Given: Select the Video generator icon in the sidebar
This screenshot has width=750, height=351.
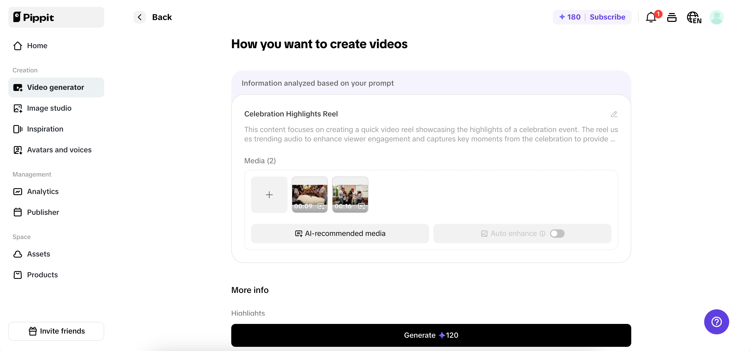Looking at the screenshot, I should (18, 87).
